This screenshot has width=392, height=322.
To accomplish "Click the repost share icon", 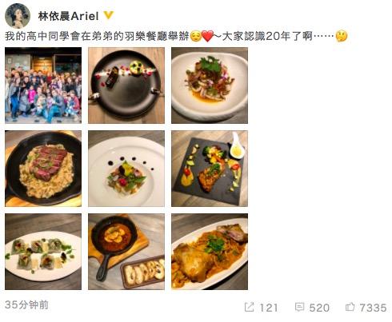I will [x=249, y=307].
